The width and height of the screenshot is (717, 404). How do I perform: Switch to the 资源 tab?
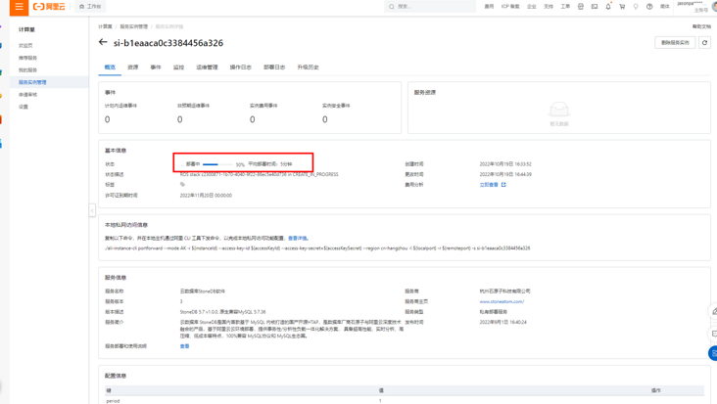[x=132, y=67]
